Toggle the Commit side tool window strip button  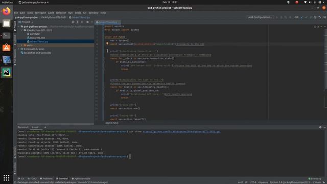[x=15, y=40]
